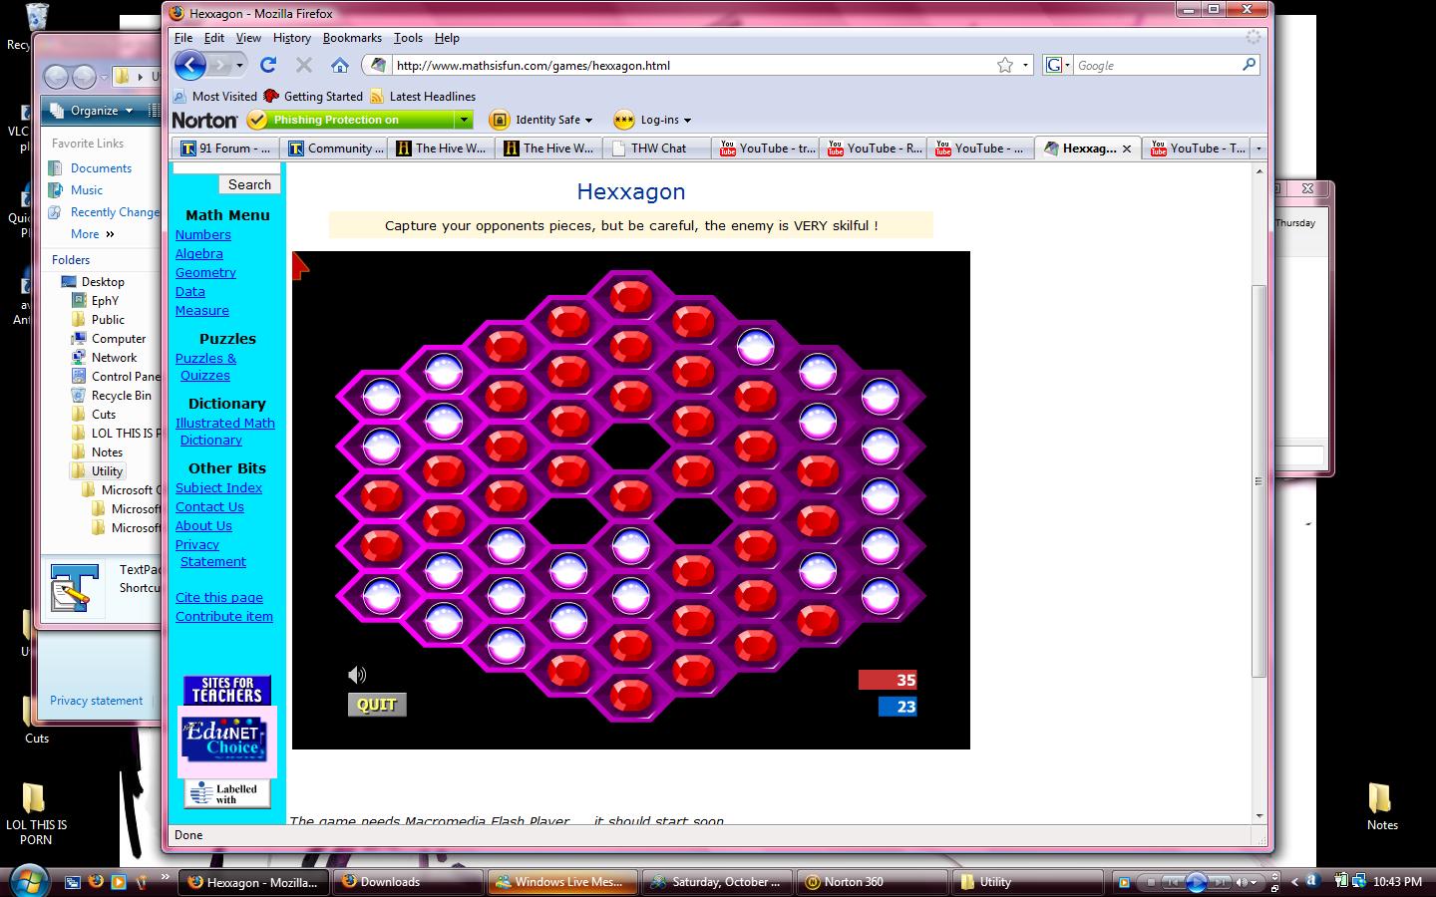Close the Hexxagon tab
The width and height of the screenshot is (1436, 897).
(x=1127, y=149)
